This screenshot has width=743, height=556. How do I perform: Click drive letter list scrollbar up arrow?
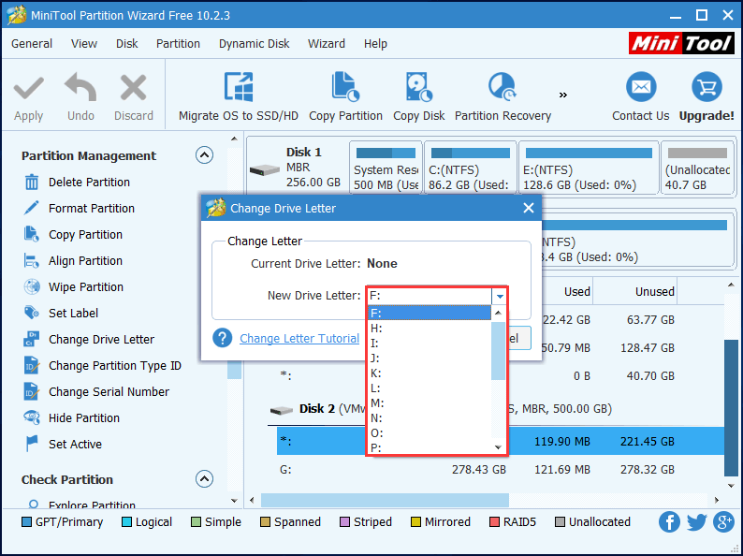[x=498, y=313]
